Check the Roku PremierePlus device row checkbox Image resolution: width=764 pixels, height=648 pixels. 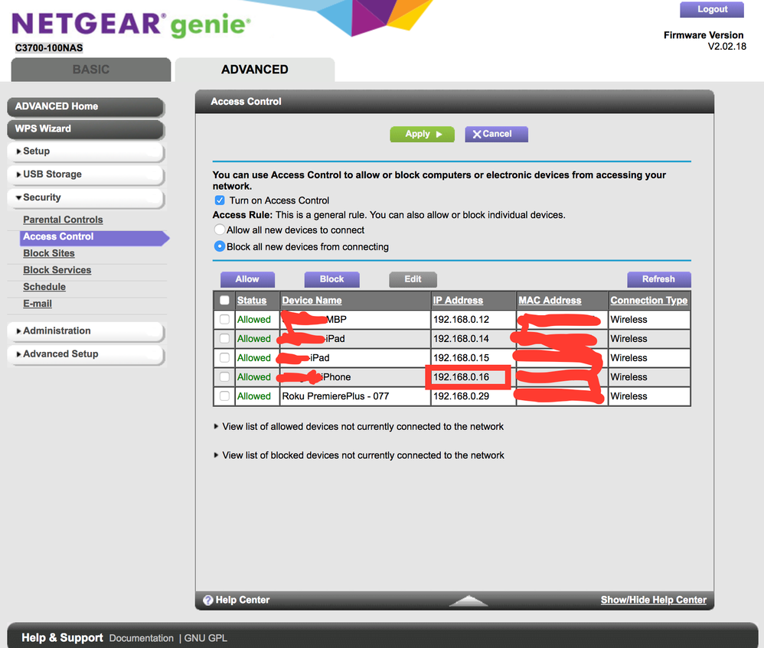click(224, 396)
